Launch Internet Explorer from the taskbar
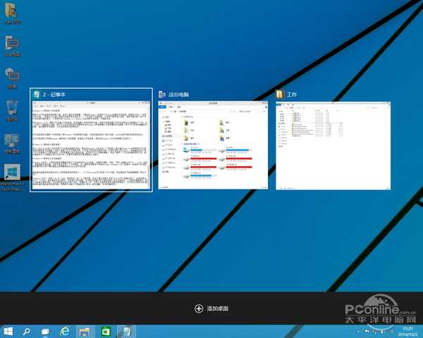This screenshot has height=338, width=423. [x=65, y=331]
